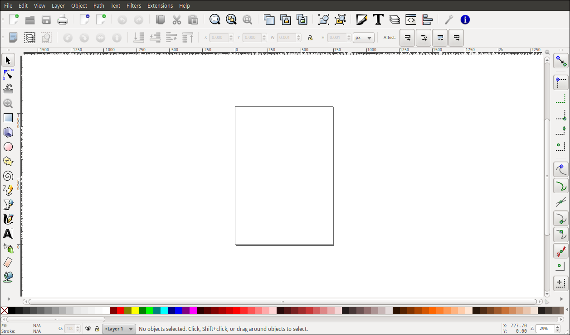Zoom to fit page
This screenshot has width=570, height=335.
point(248,19)
